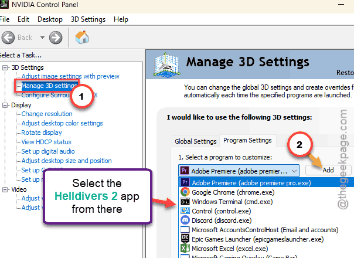Image resolution: width=354 pixels, height=258 pixels.
Task: Click the Discord icon in list
Action: (185, 220)
